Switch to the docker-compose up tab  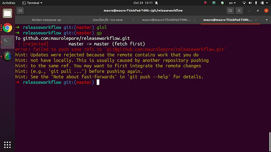point(46,20)
